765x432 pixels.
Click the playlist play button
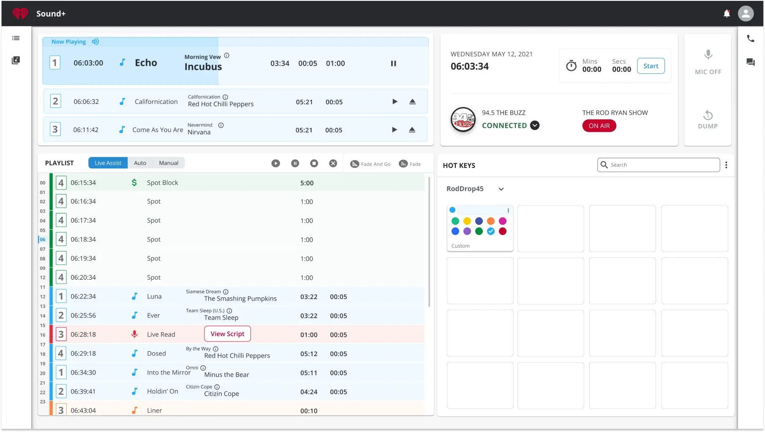pos(276,163)
